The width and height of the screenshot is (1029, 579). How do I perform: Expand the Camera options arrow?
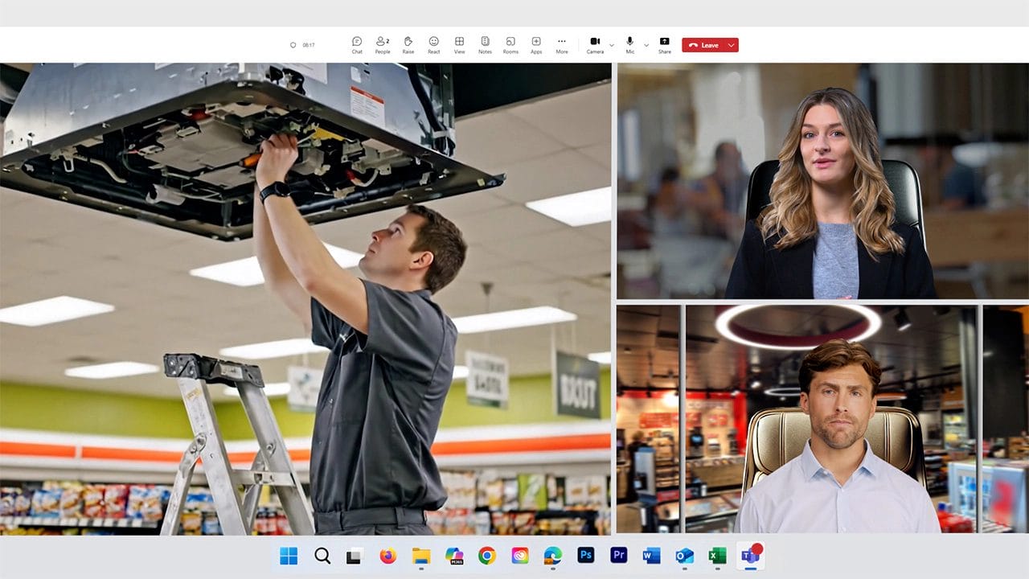click(x=612, y=45)
